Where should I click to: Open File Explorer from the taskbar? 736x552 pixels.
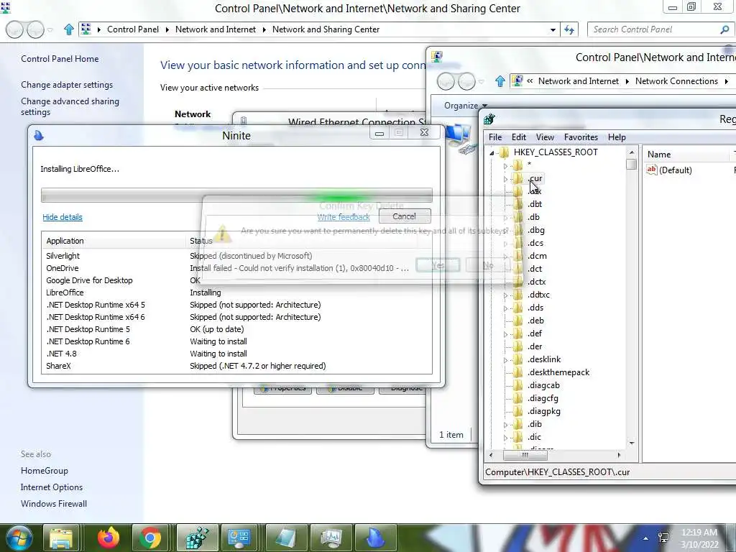pos(61,538)
